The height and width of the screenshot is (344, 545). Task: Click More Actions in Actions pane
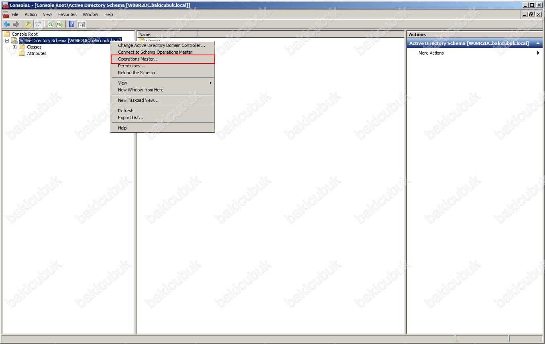click(x=431, y=53)
